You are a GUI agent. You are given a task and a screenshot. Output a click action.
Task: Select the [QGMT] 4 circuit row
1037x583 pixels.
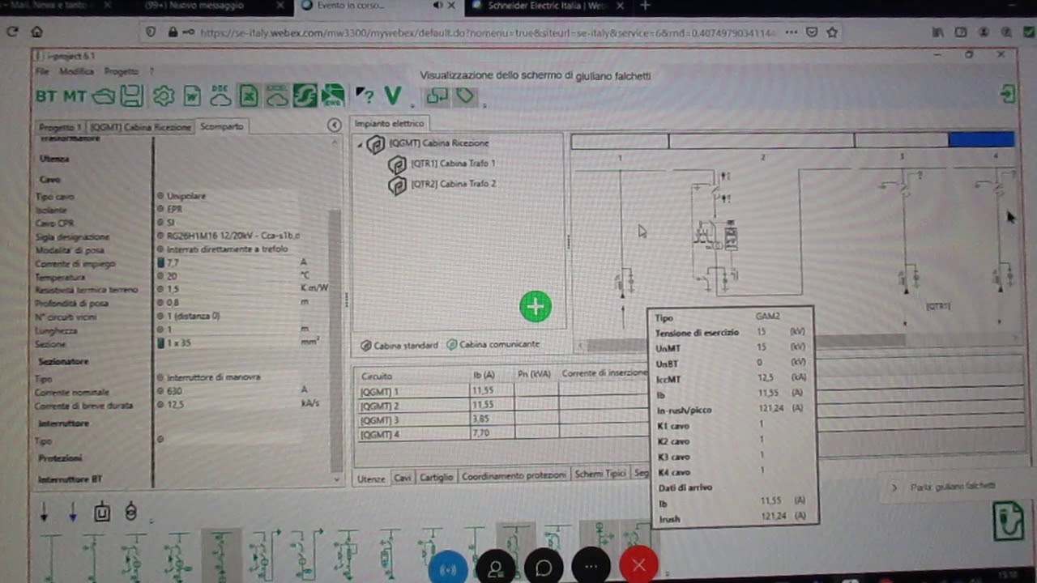point(501,435)
